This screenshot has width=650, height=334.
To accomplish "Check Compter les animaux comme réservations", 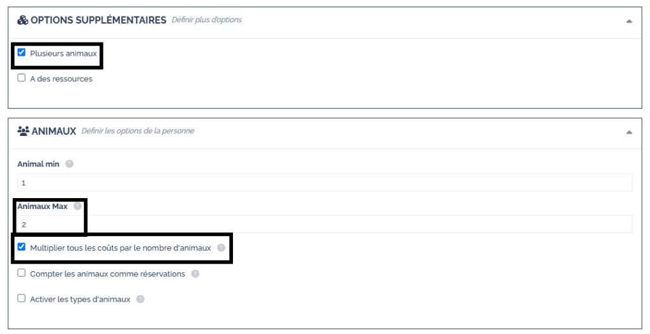I will coord(22,273).
